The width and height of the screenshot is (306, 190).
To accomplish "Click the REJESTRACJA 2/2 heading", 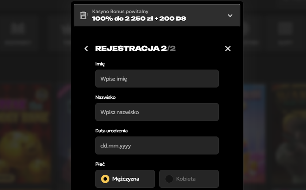I will [135, 48].
